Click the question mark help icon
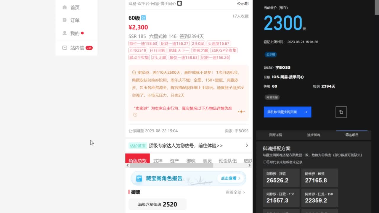 tap(135, 115)
